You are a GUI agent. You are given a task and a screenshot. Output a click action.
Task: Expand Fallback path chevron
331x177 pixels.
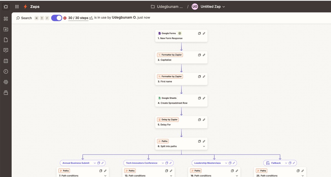point(286,163)
